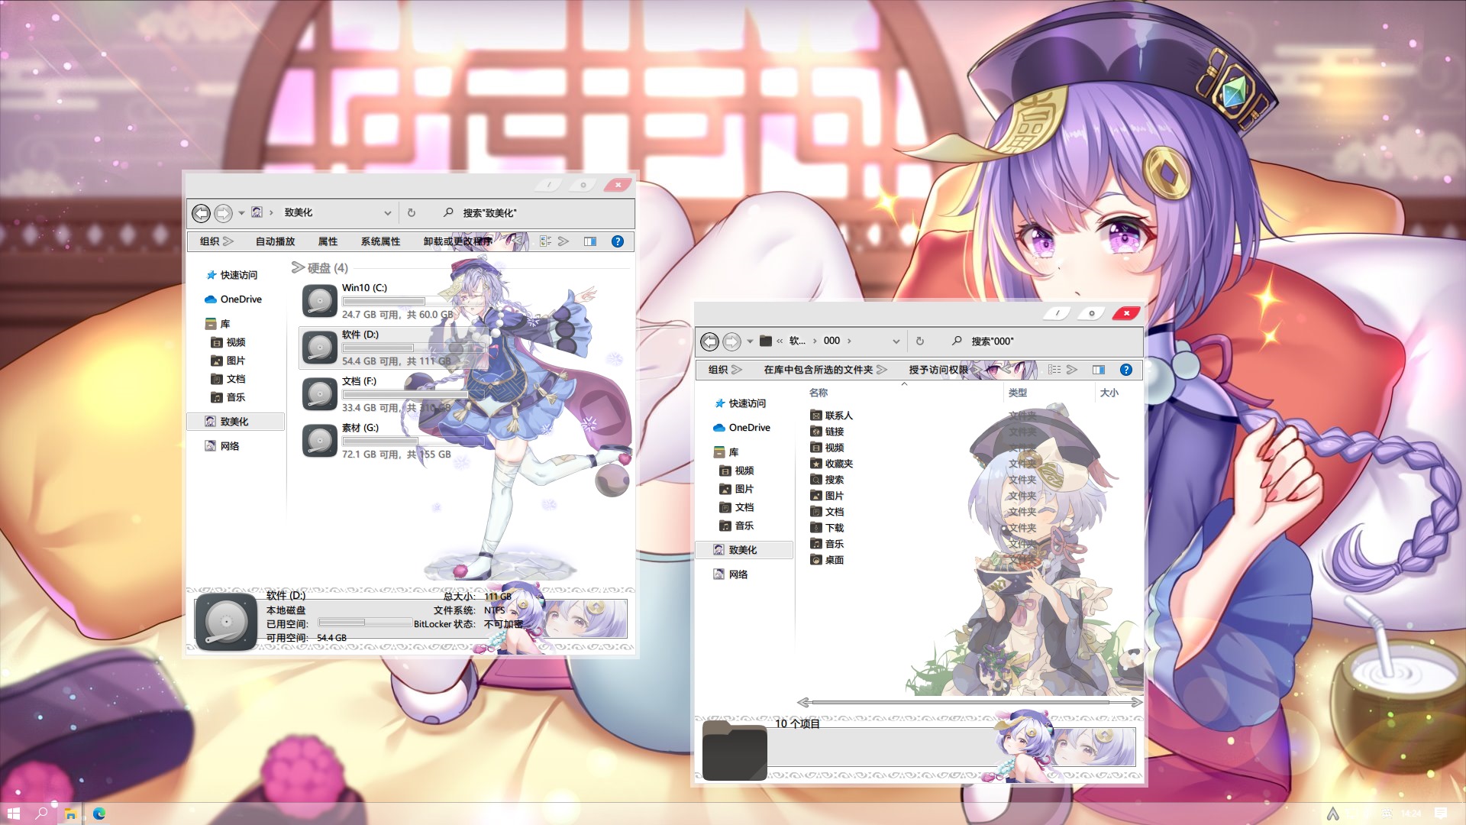Select 联系人 folder in list

tap(838, 416)
